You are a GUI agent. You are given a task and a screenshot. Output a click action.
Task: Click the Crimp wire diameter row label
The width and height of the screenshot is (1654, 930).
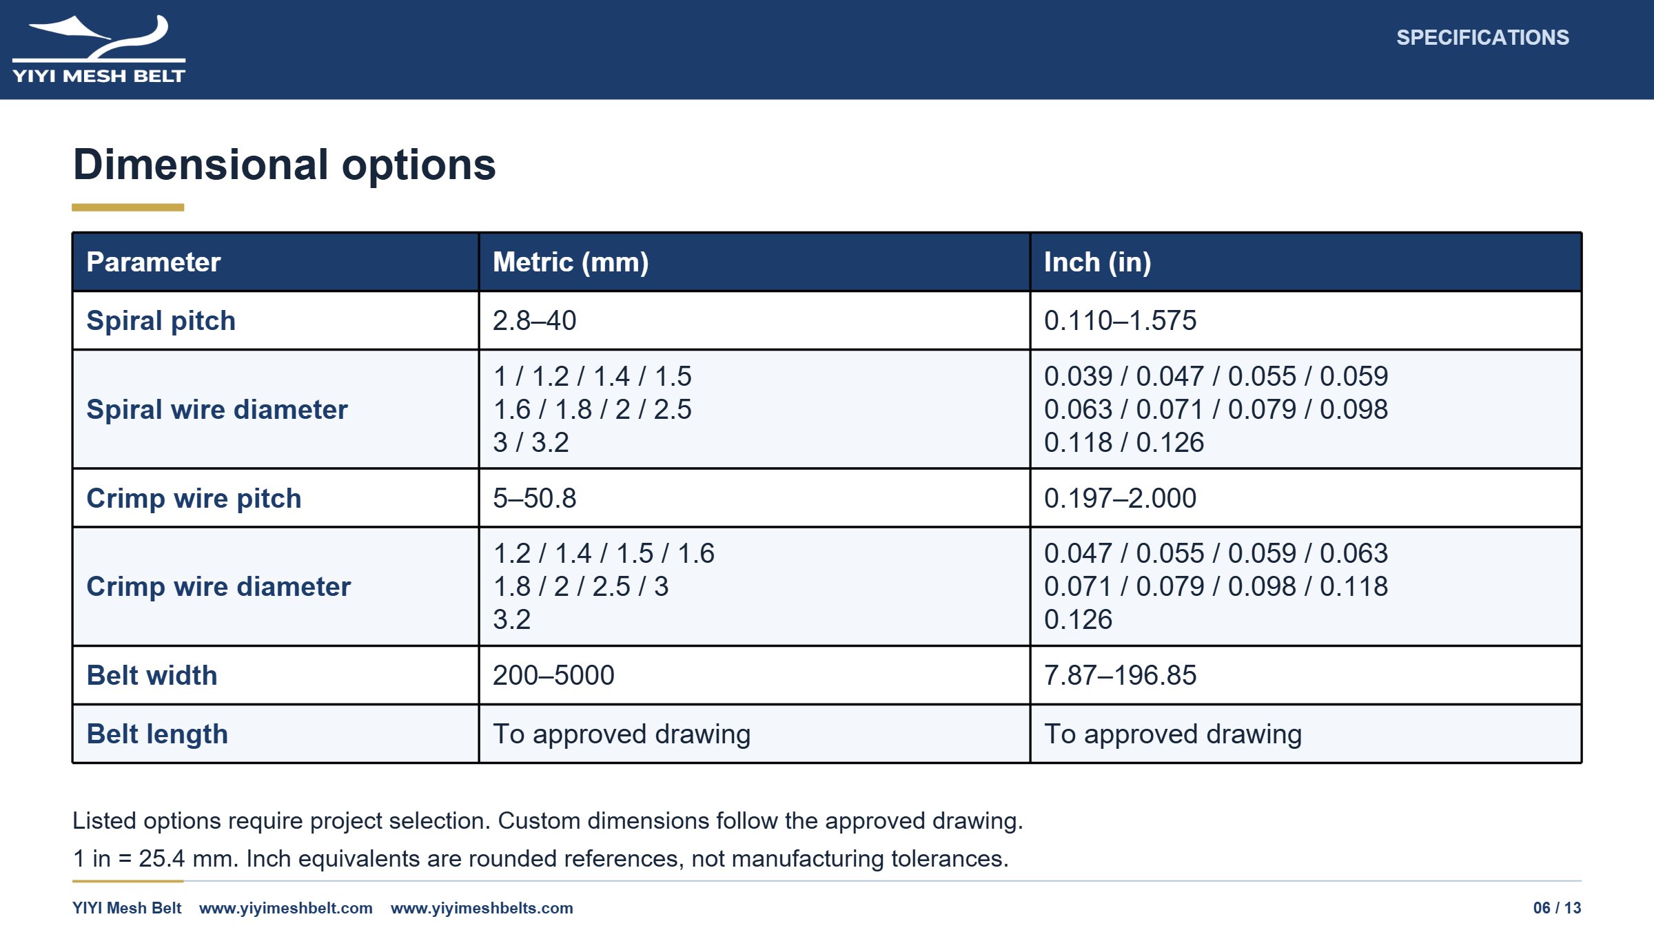coord(218,586)
